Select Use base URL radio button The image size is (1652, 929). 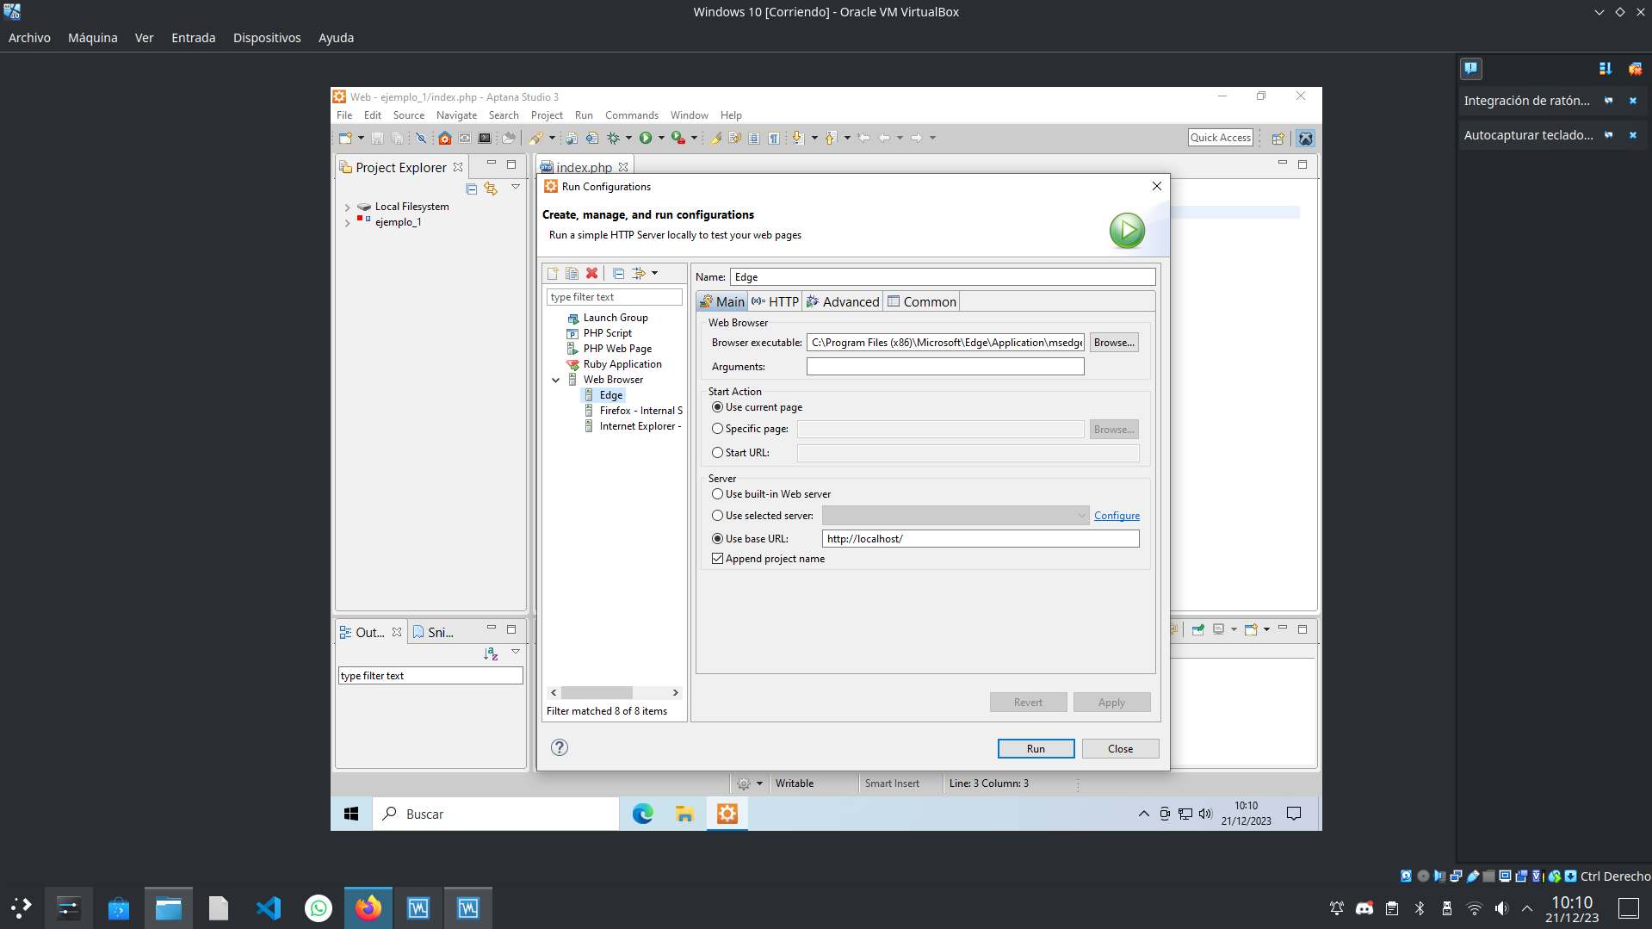717,539
